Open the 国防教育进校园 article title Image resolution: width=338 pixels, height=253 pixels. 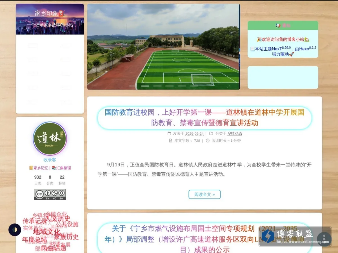coord(204,118)
